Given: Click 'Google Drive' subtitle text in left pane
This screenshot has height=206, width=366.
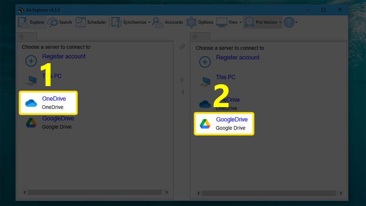Looking at the screenshot, I should tap(57, 127).
